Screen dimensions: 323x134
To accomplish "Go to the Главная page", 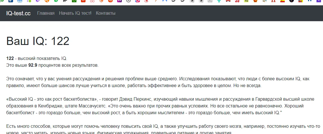I will point(46,13).
